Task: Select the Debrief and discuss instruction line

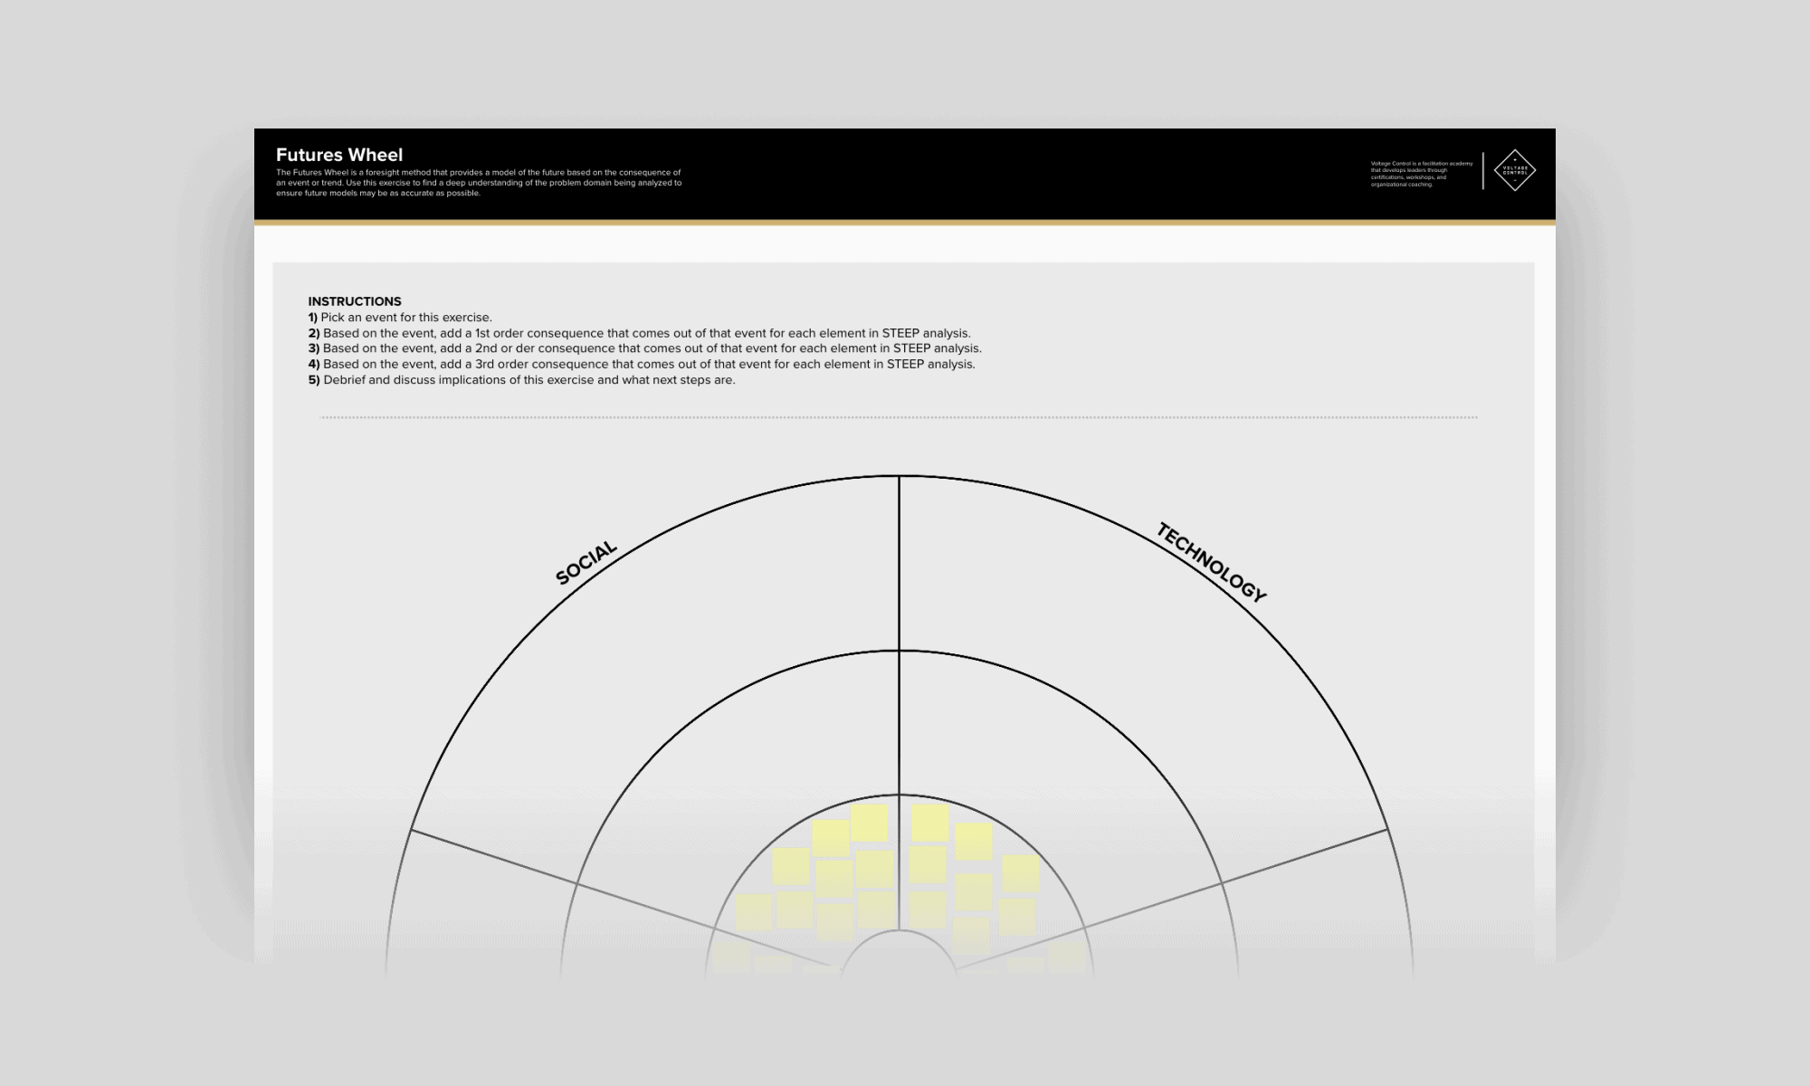Action: click(x=521, y=380)
